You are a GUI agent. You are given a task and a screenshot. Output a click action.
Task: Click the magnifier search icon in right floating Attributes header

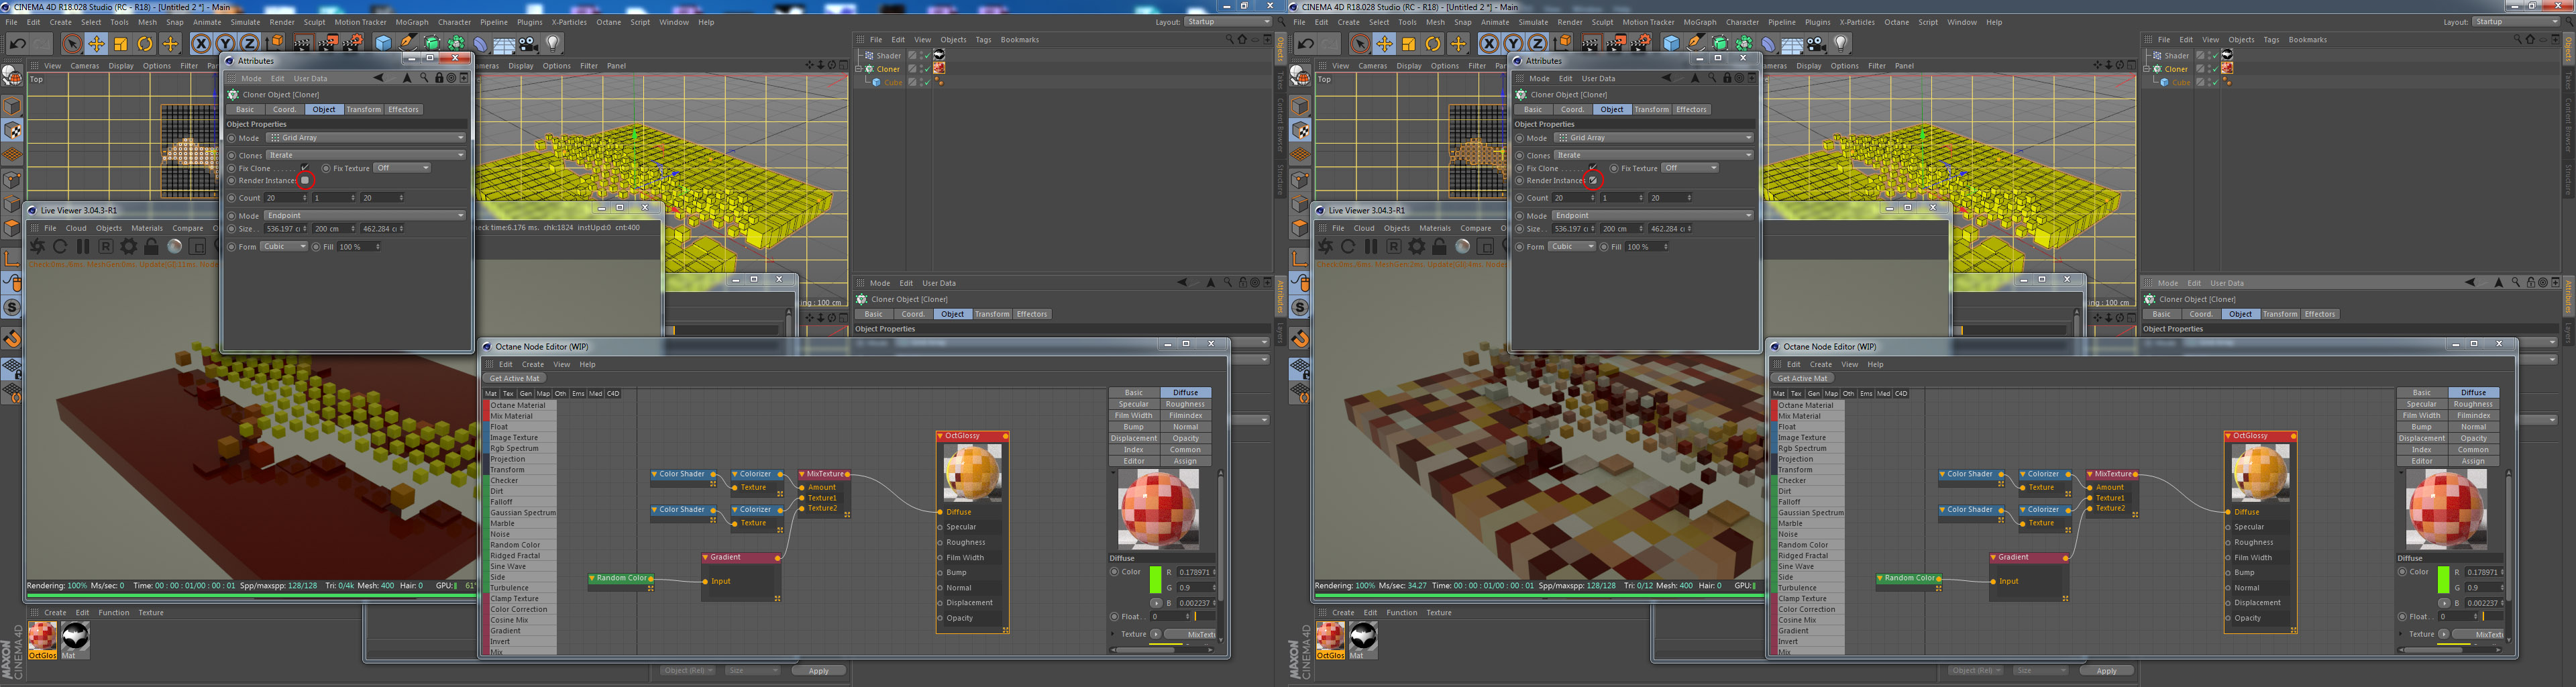click(x=1712, y=78)
